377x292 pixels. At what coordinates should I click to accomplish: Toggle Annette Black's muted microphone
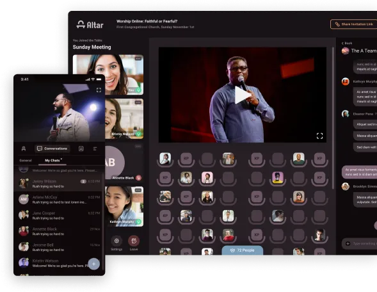(139, 178)
